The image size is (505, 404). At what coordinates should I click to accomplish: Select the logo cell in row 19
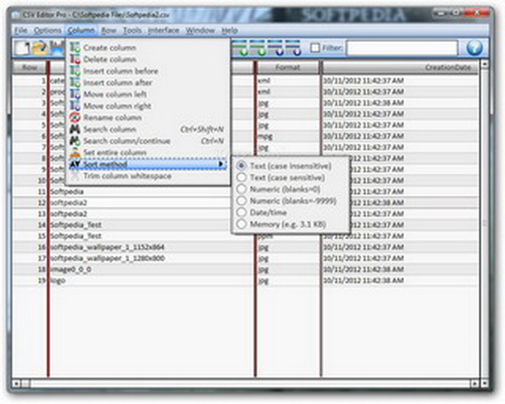coord(151,281)
